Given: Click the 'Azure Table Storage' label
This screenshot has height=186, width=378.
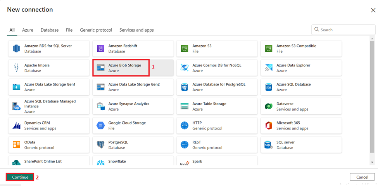Looking at the screenshot, I should pyautogui.click(x=209, y=104).
